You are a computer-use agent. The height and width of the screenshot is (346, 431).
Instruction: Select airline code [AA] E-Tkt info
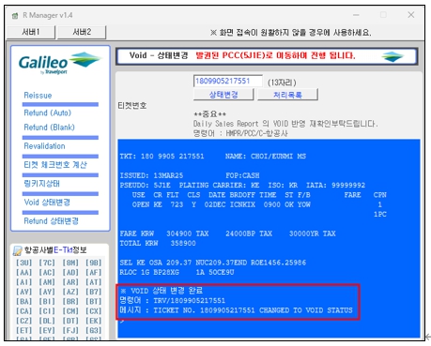[x=23, y=273]
